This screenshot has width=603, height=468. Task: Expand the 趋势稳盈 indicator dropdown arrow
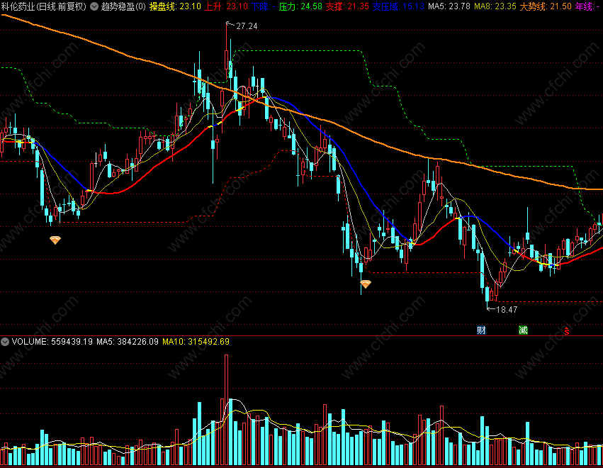click(94, 6)
